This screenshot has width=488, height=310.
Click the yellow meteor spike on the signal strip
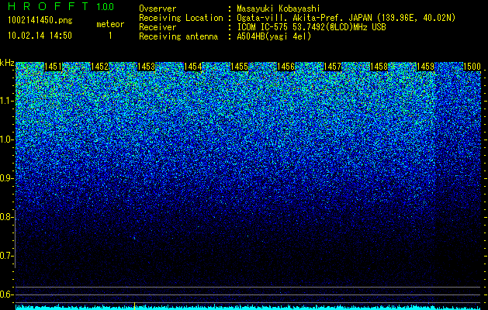(x=134, y=305)
